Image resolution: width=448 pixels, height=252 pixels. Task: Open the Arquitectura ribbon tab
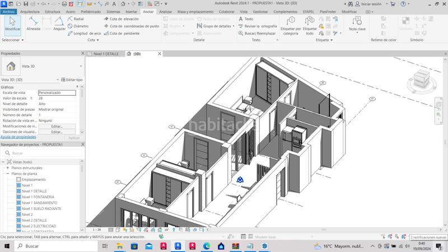[x=30, y=11]
